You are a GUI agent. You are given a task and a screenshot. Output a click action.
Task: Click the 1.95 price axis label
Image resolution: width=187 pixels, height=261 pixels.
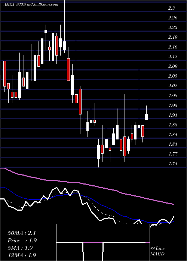[x=173, y=106]
